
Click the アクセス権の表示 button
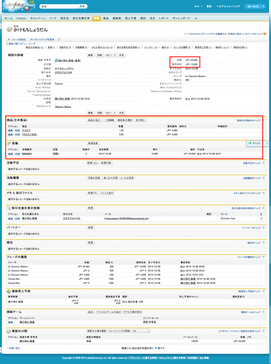[x=132, y=312]
